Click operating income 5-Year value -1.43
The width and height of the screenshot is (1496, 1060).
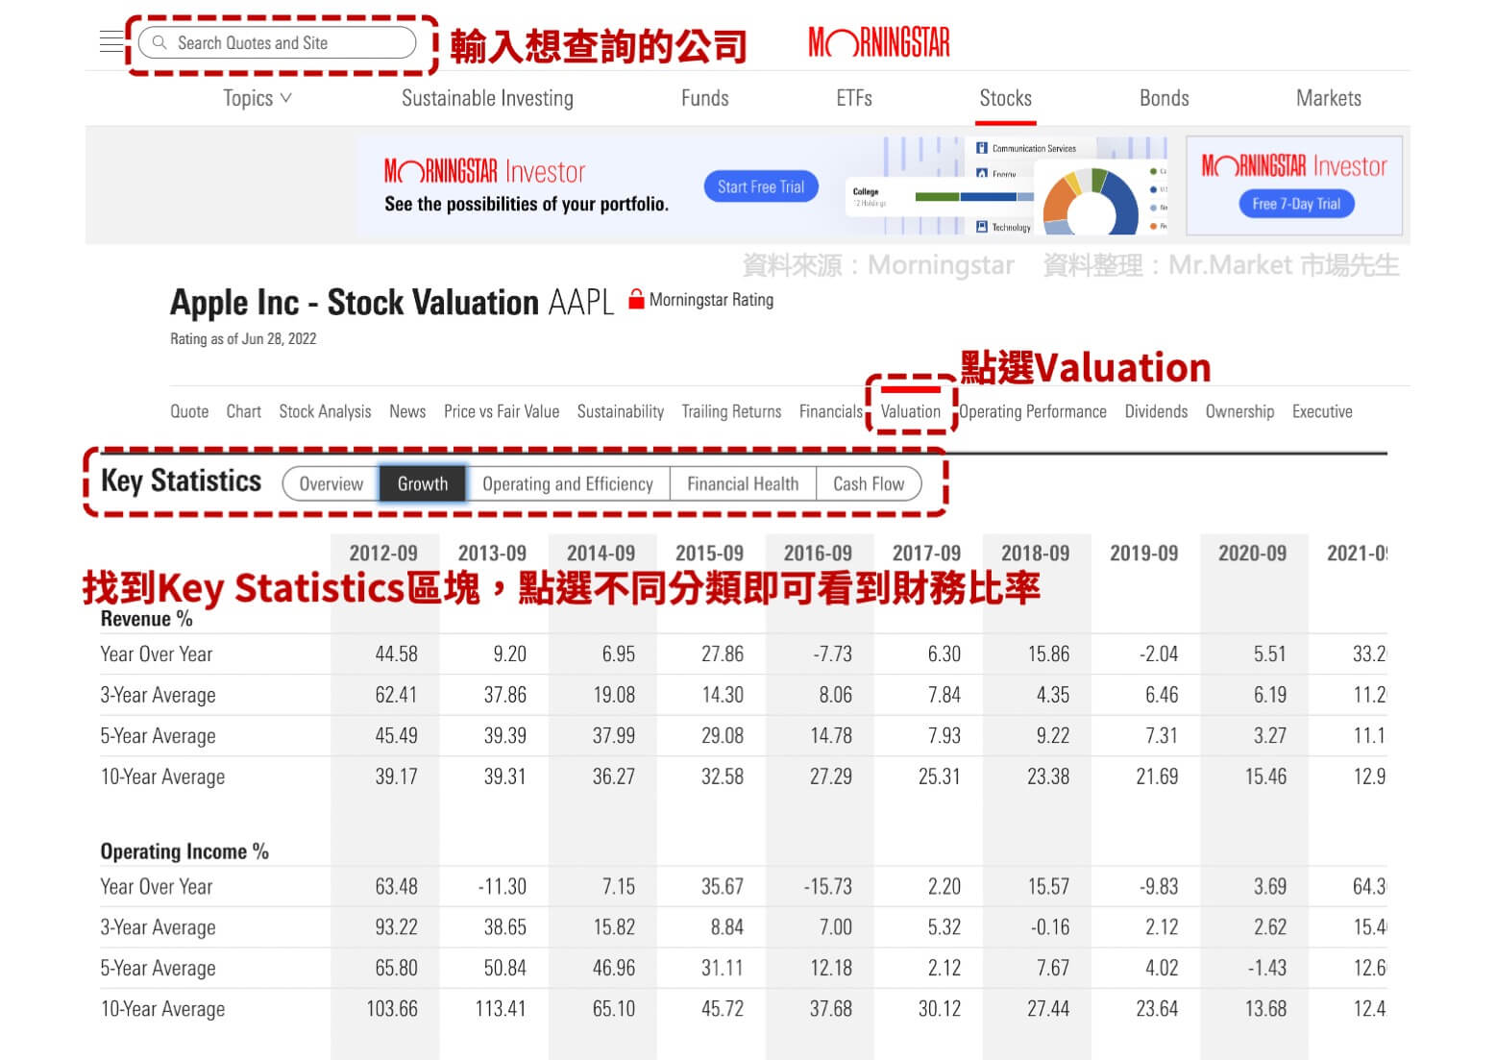coord(1268,968)
